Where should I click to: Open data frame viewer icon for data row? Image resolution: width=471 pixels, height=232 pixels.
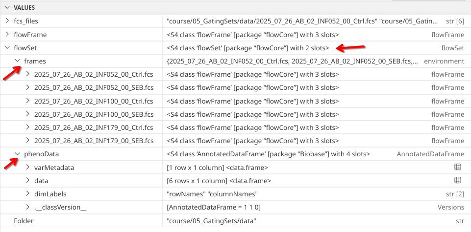click(458, 181)
